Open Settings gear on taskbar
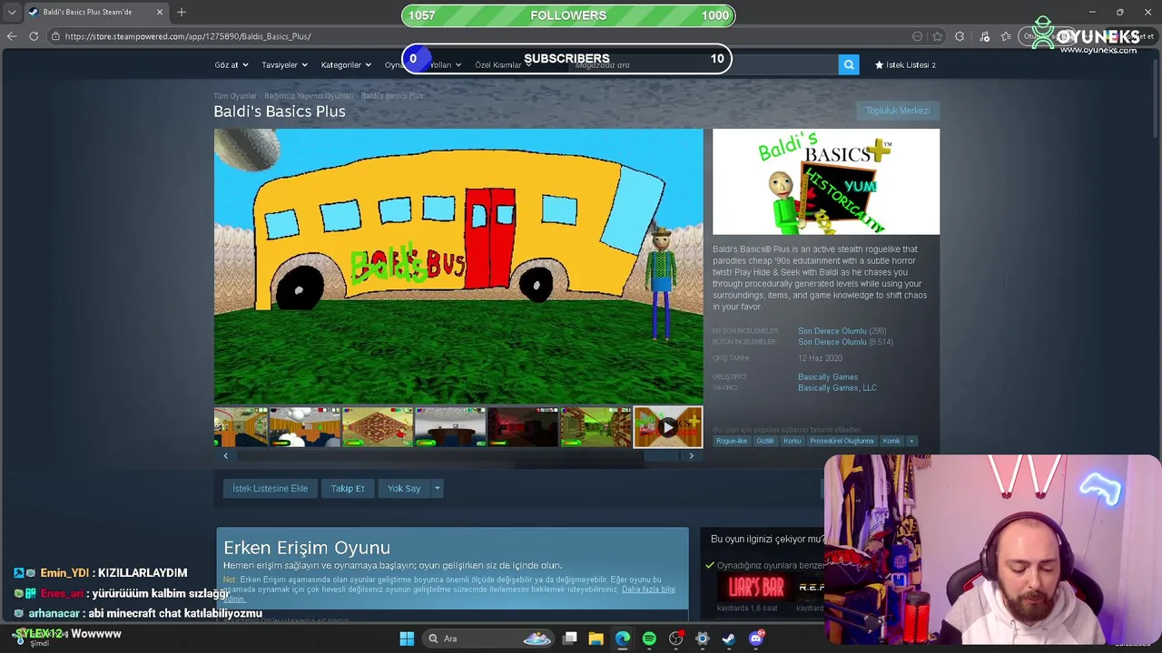1162x653 pixels. pyautogui.click(x=702, y=638)
